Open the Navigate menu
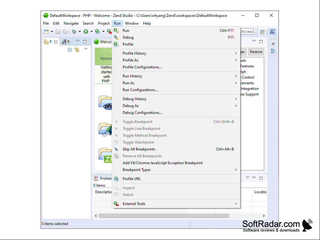 point(71,23)
